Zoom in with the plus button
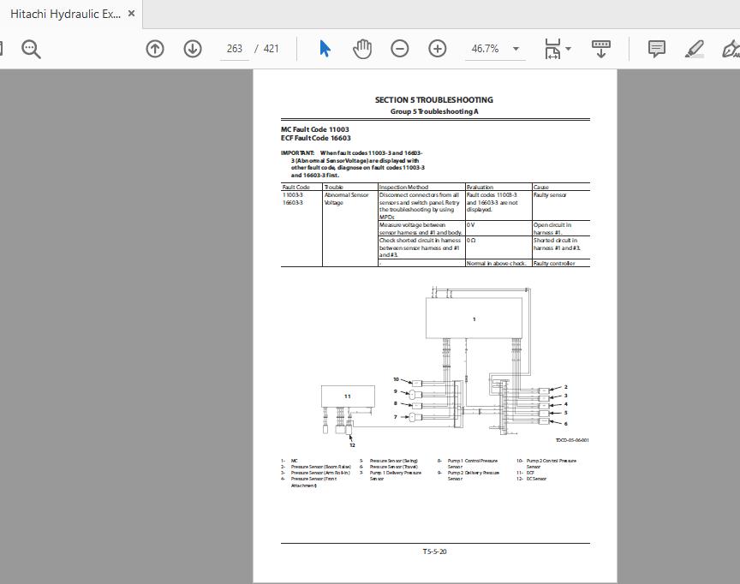Image resolution: width=740 pixels, height=584 pixels. [x=438, y=49]
